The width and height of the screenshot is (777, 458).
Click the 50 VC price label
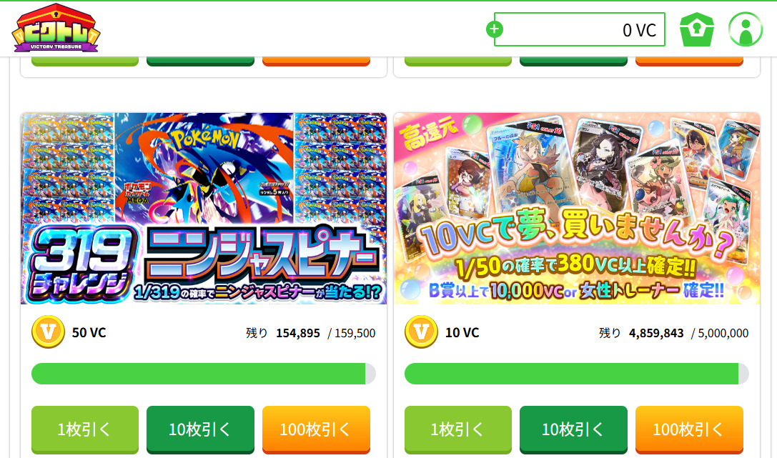(x=89, y=333)
